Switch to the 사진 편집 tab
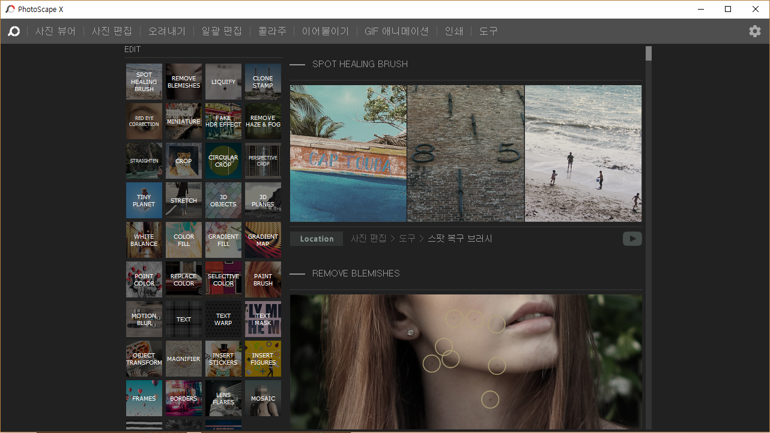Viewport: 770px width, 433px height. pos(112,31)
